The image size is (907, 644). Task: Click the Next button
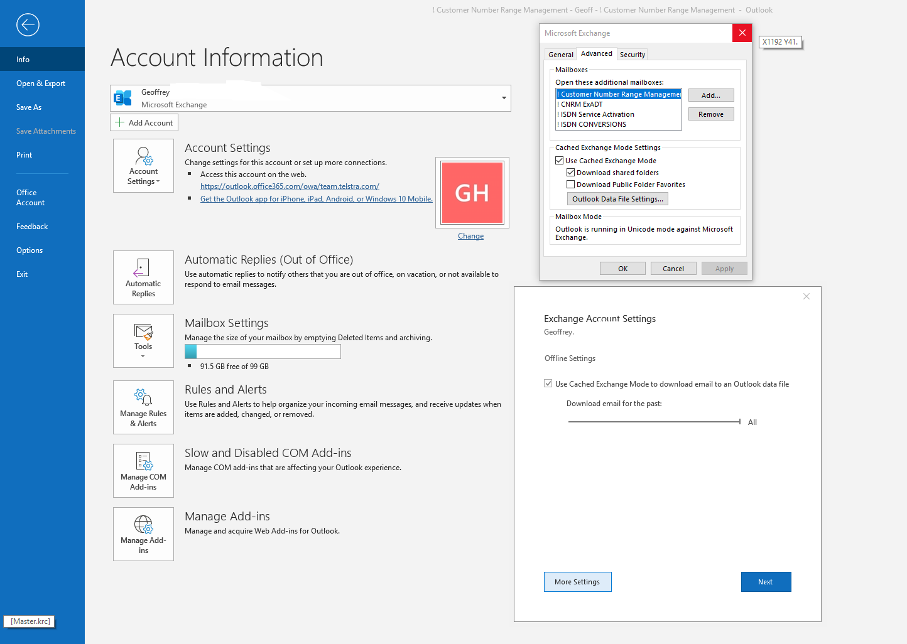[766, 582]
